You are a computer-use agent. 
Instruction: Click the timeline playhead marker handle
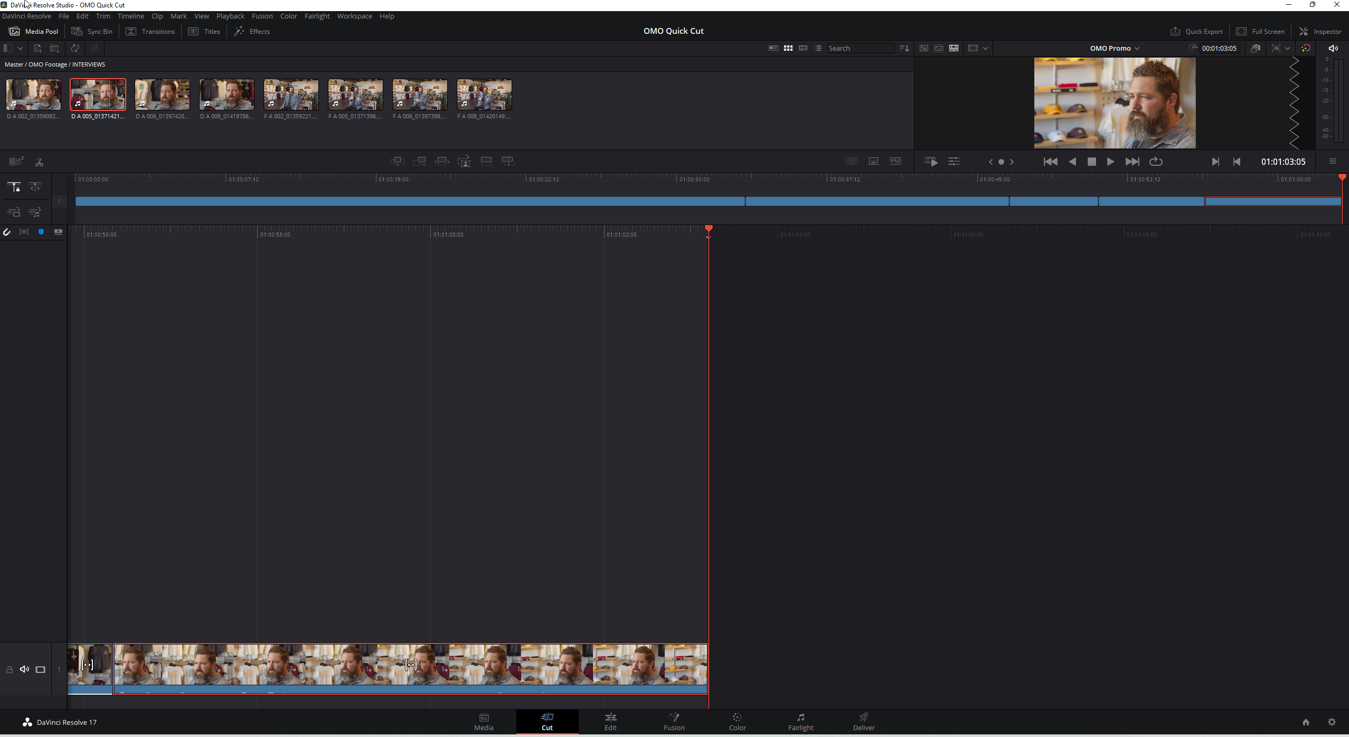709,228
